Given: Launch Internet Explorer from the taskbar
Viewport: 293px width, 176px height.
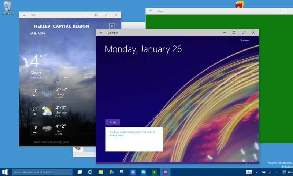Looking at the screenshot, I should click(90, 172).
